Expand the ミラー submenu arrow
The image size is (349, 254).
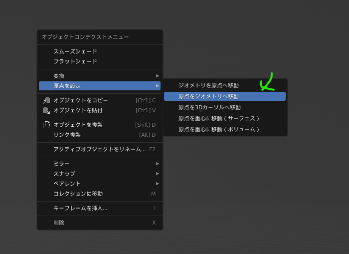(158, 164)
